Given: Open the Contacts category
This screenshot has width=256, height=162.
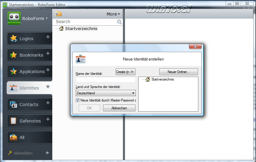Looking at the screenshot, I should click(29, 104).
